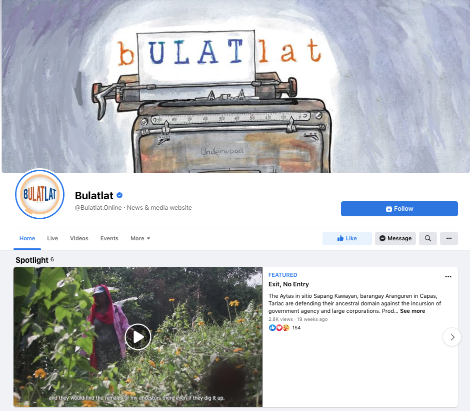Image resolution: width=470 pixels, height=411 pixels.
Task: Play the Exit, No Entry video
Action: 138,337
